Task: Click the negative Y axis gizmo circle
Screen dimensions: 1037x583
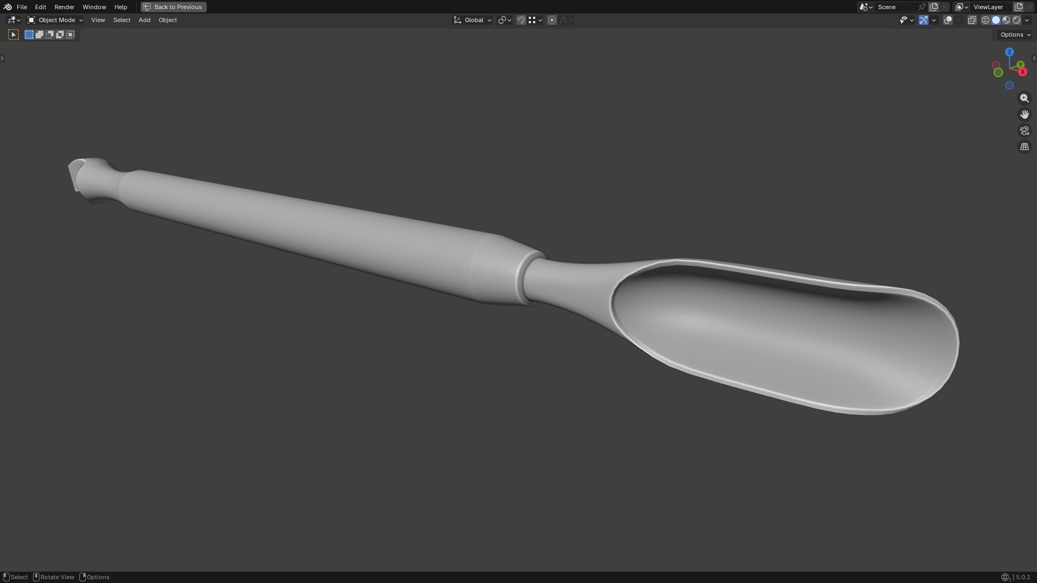Action: tap(998, 72)
